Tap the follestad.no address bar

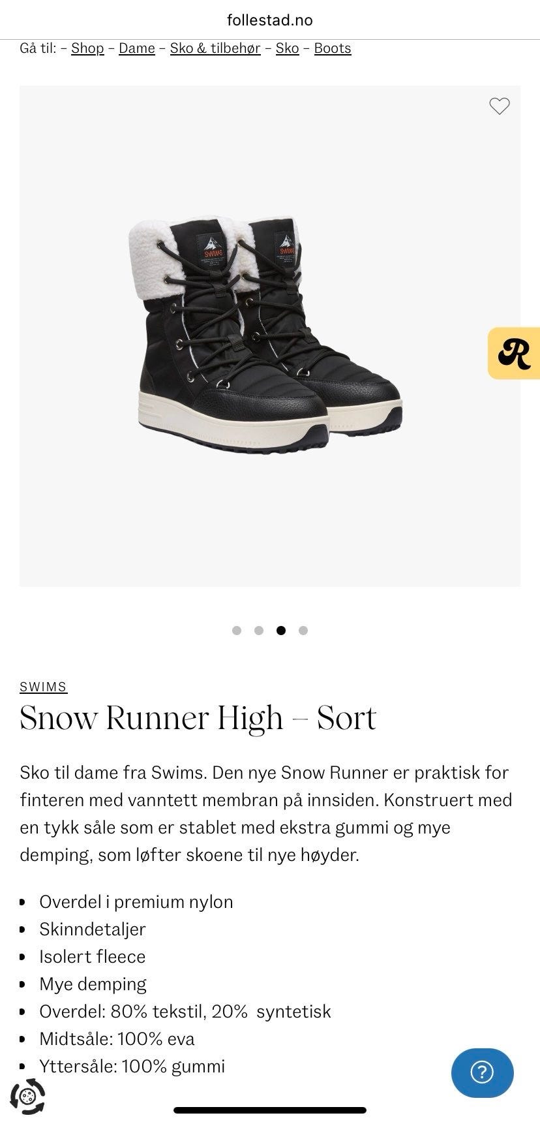click(x=270, y=20)
